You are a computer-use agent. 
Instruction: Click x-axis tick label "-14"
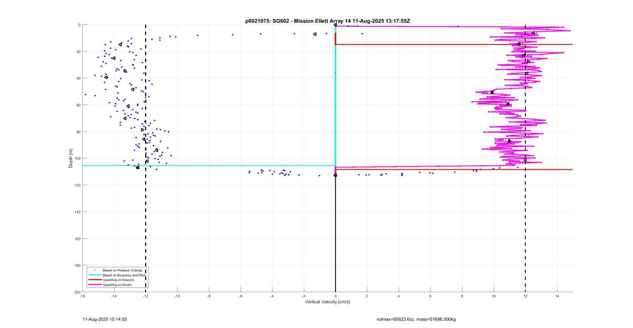pos(114,296)
